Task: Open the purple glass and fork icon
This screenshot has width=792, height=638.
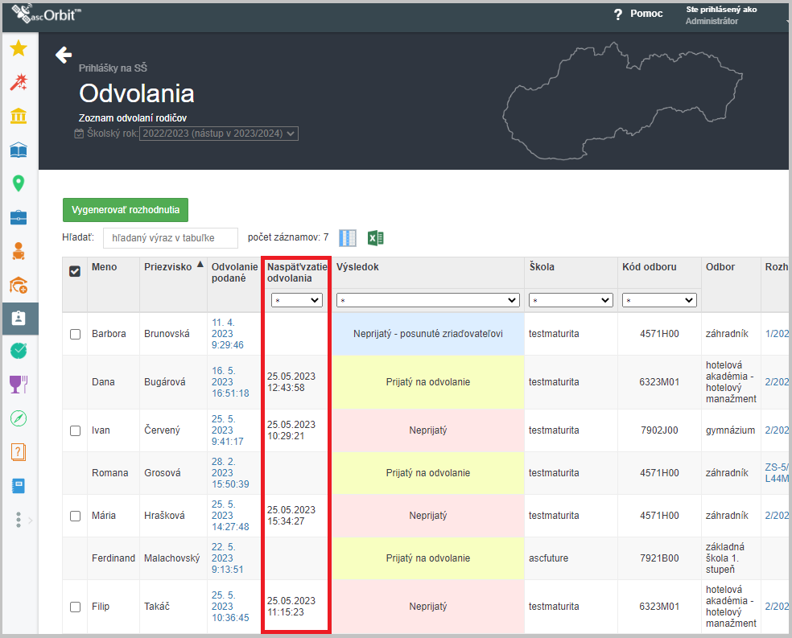Action: coord(19,384)
